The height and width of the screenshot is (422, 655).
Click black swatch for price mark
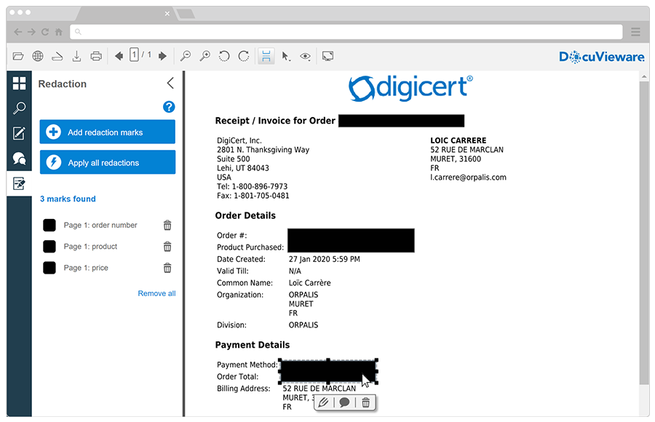tap(49, 268)
